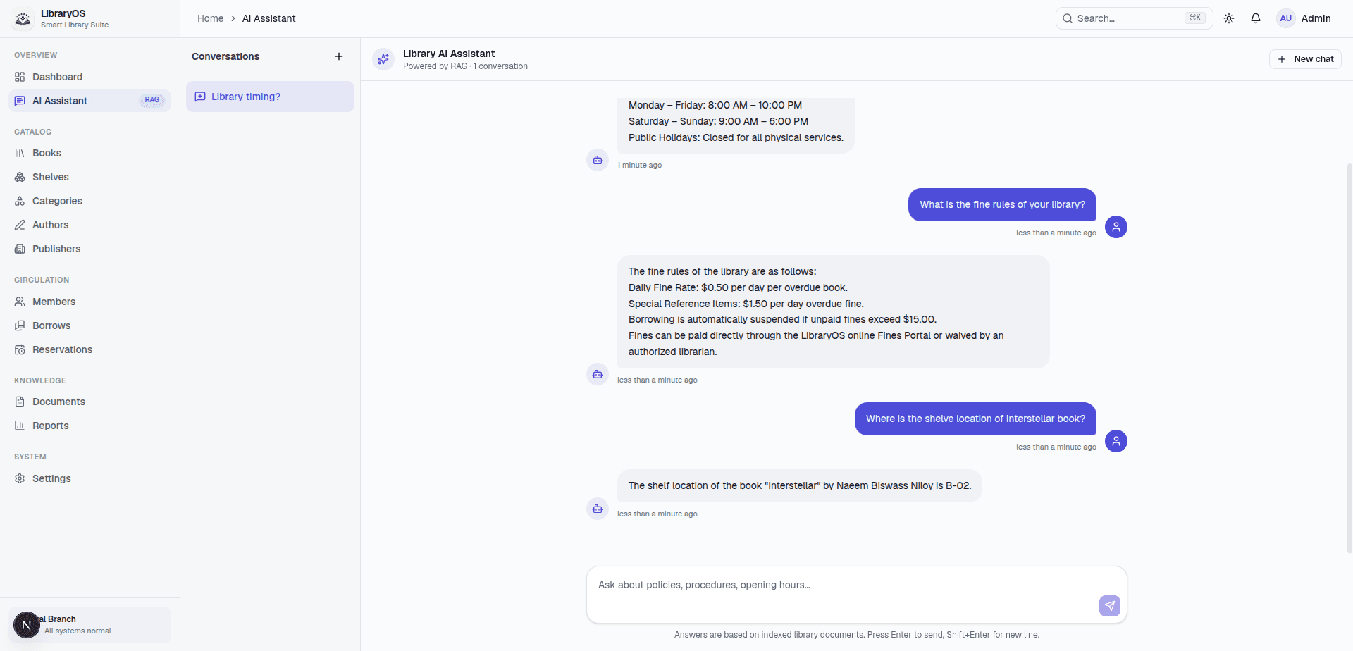Image resolution: width=1353 pixels, height=651 pixels.
Task: Click the AU user avatar
Action: (x=1286, y=18)
